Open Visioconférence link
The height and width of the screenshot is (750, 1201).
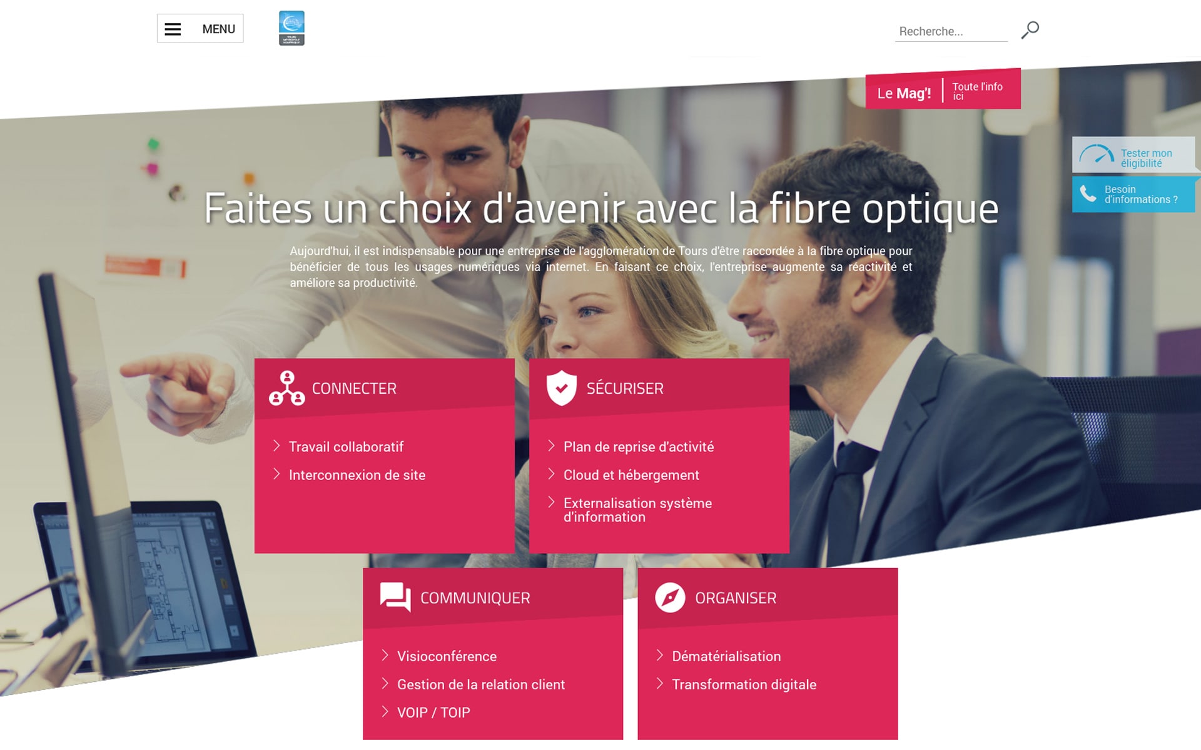click(447, 656)
